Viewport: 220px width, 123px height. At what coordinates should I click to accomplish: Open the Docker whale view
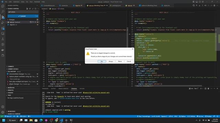[x=3, y=50]
